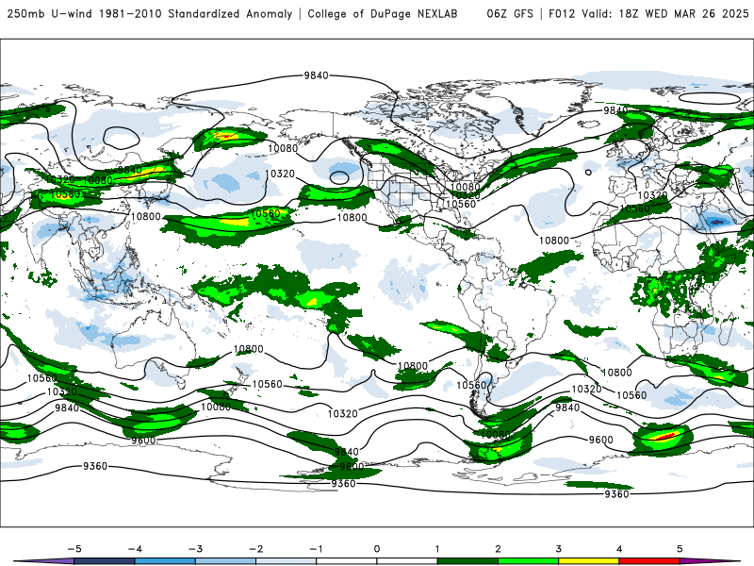Viewport: 754px width, 566px height.
Task: Select the light blue -3 to -2 colorbar segment
Action: pos(225,561)
